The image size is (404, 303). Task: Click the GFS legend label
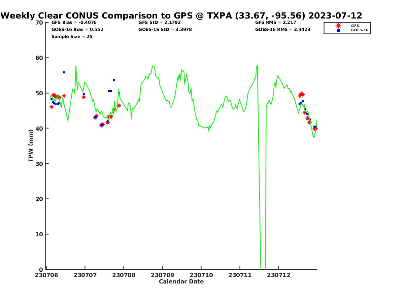click(x=355, y=26)
